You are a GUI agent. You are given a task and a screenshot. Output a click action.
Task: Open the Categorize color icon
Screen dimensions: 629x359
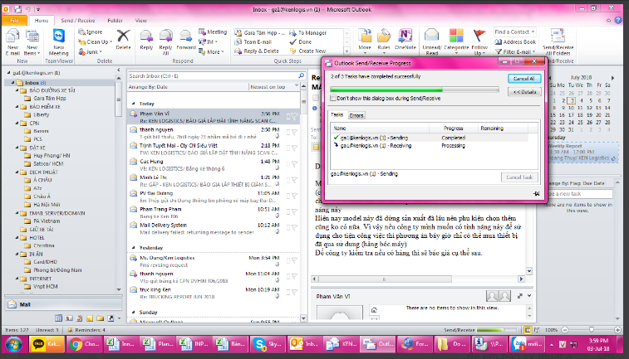point(456,36)
